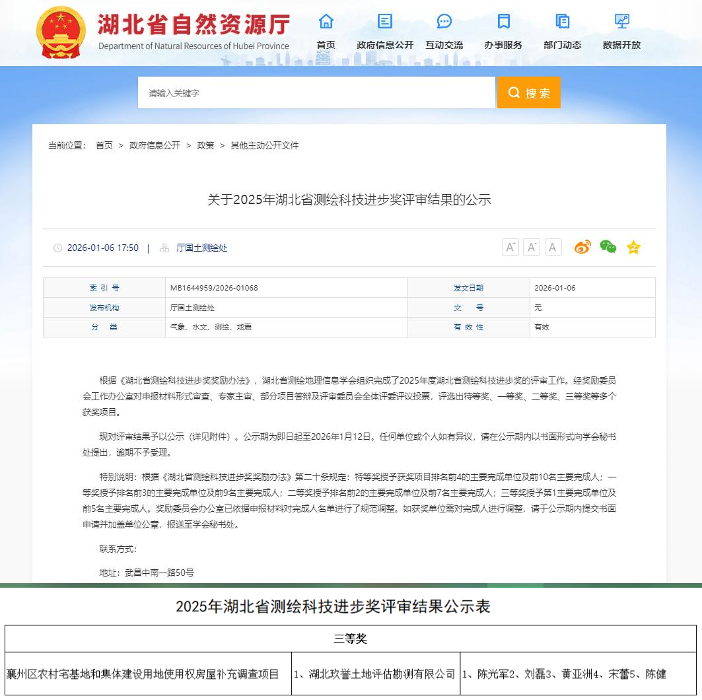Open 办事服务 via its bookmark icon
702x700 pixels.
pos(504,22)
